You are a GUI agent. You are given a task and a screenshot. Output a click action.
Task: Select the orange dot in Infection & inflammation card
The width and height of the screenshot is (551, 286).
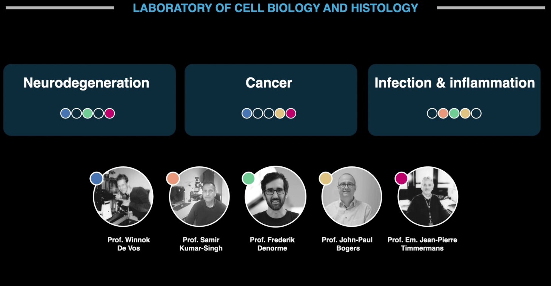pos(443,113)
